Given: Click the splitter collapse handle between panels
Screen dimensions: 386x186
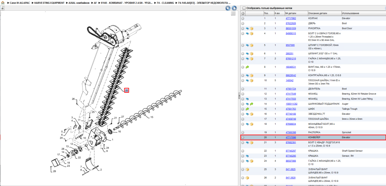Looking at the screenshot, I should (x=239, y=96).
